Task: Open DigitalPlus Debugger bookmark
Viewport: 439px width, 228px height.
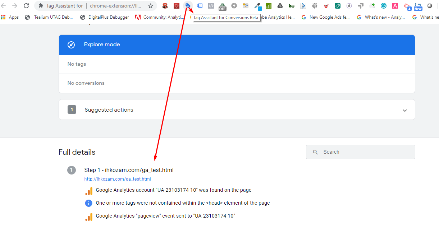Action: pos(104,17)
